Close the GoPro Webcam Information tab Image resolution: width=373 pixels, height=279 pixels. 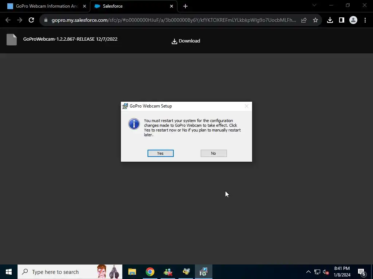click(85, 6)
